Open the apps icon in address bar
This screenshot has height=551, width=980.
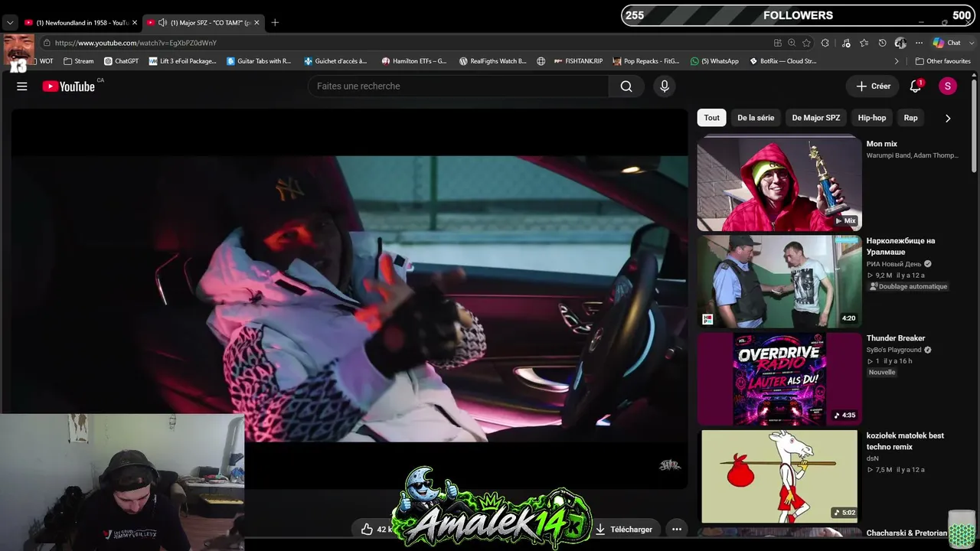click(778, 43)
